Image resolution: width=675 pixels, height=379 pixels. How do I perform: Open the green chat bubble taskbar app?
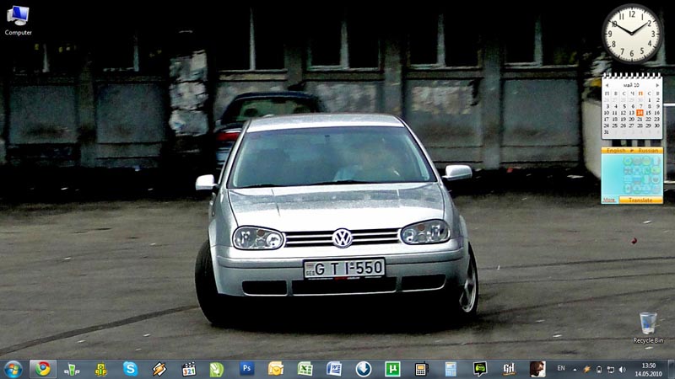pos(480,369)
